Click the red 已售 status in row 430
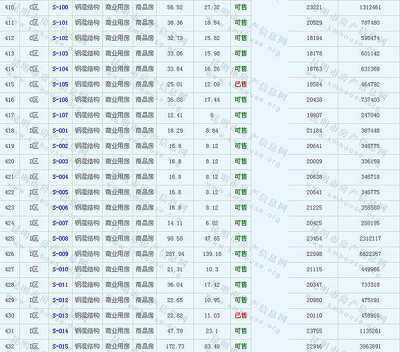400x352 pixels. click(241, 315)
